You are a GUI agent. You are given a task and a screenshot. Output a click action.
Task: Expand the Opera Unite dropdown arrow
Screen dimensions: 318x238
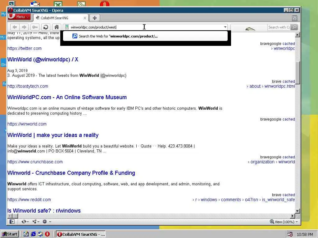click(x=39, y=222)
